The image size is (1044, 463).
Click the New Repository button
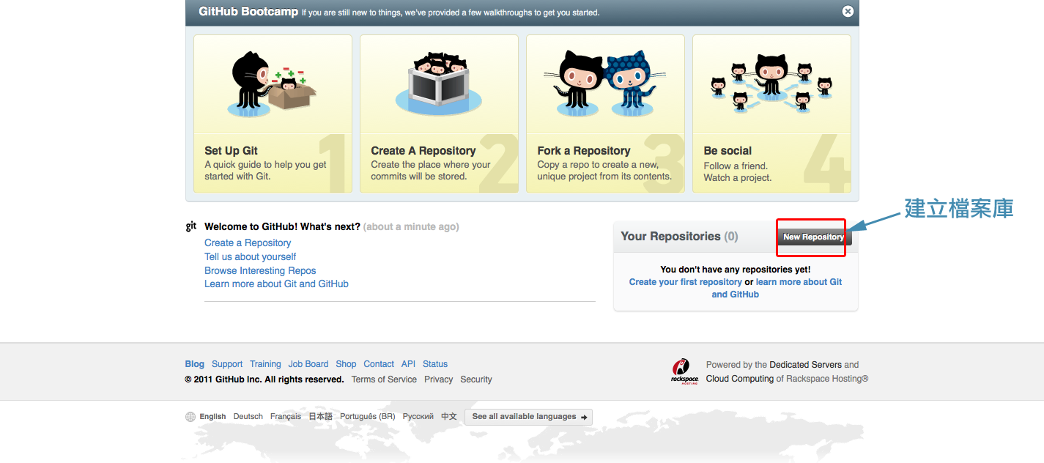pos(813,237)
